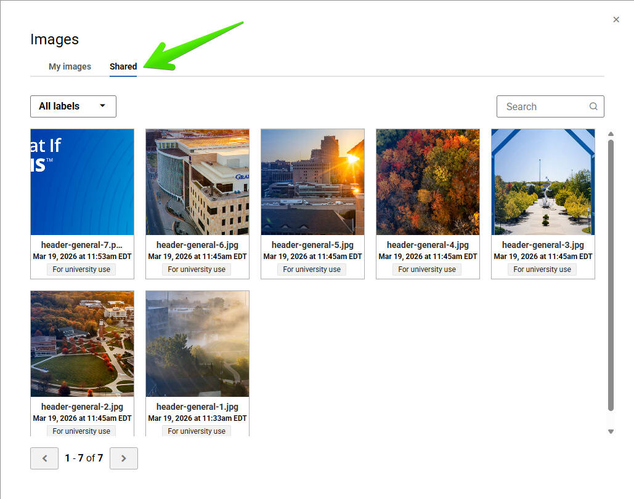The image size is (634, 499).
Task: Click the For university use label under header-general-1.jpg
Action: click(196, 431)
